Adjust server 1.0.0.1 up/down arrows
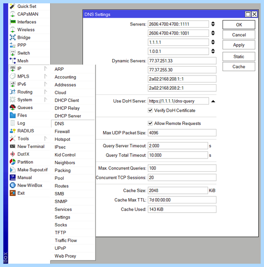The height and width of the screenshot is (267, 264). 213,51
